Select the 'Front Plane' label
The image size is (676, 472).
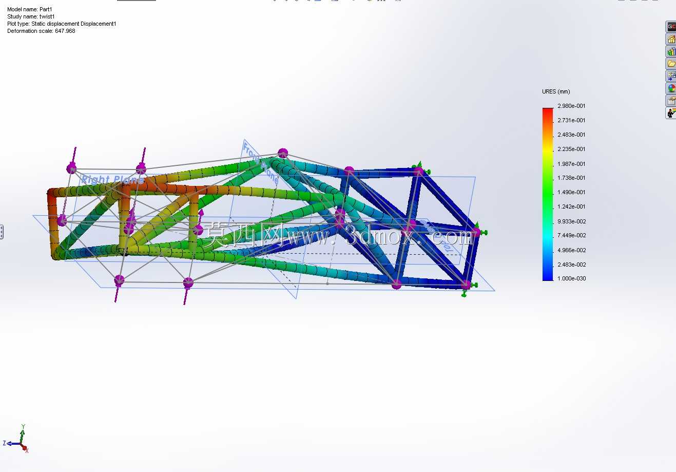click(261, 163)
